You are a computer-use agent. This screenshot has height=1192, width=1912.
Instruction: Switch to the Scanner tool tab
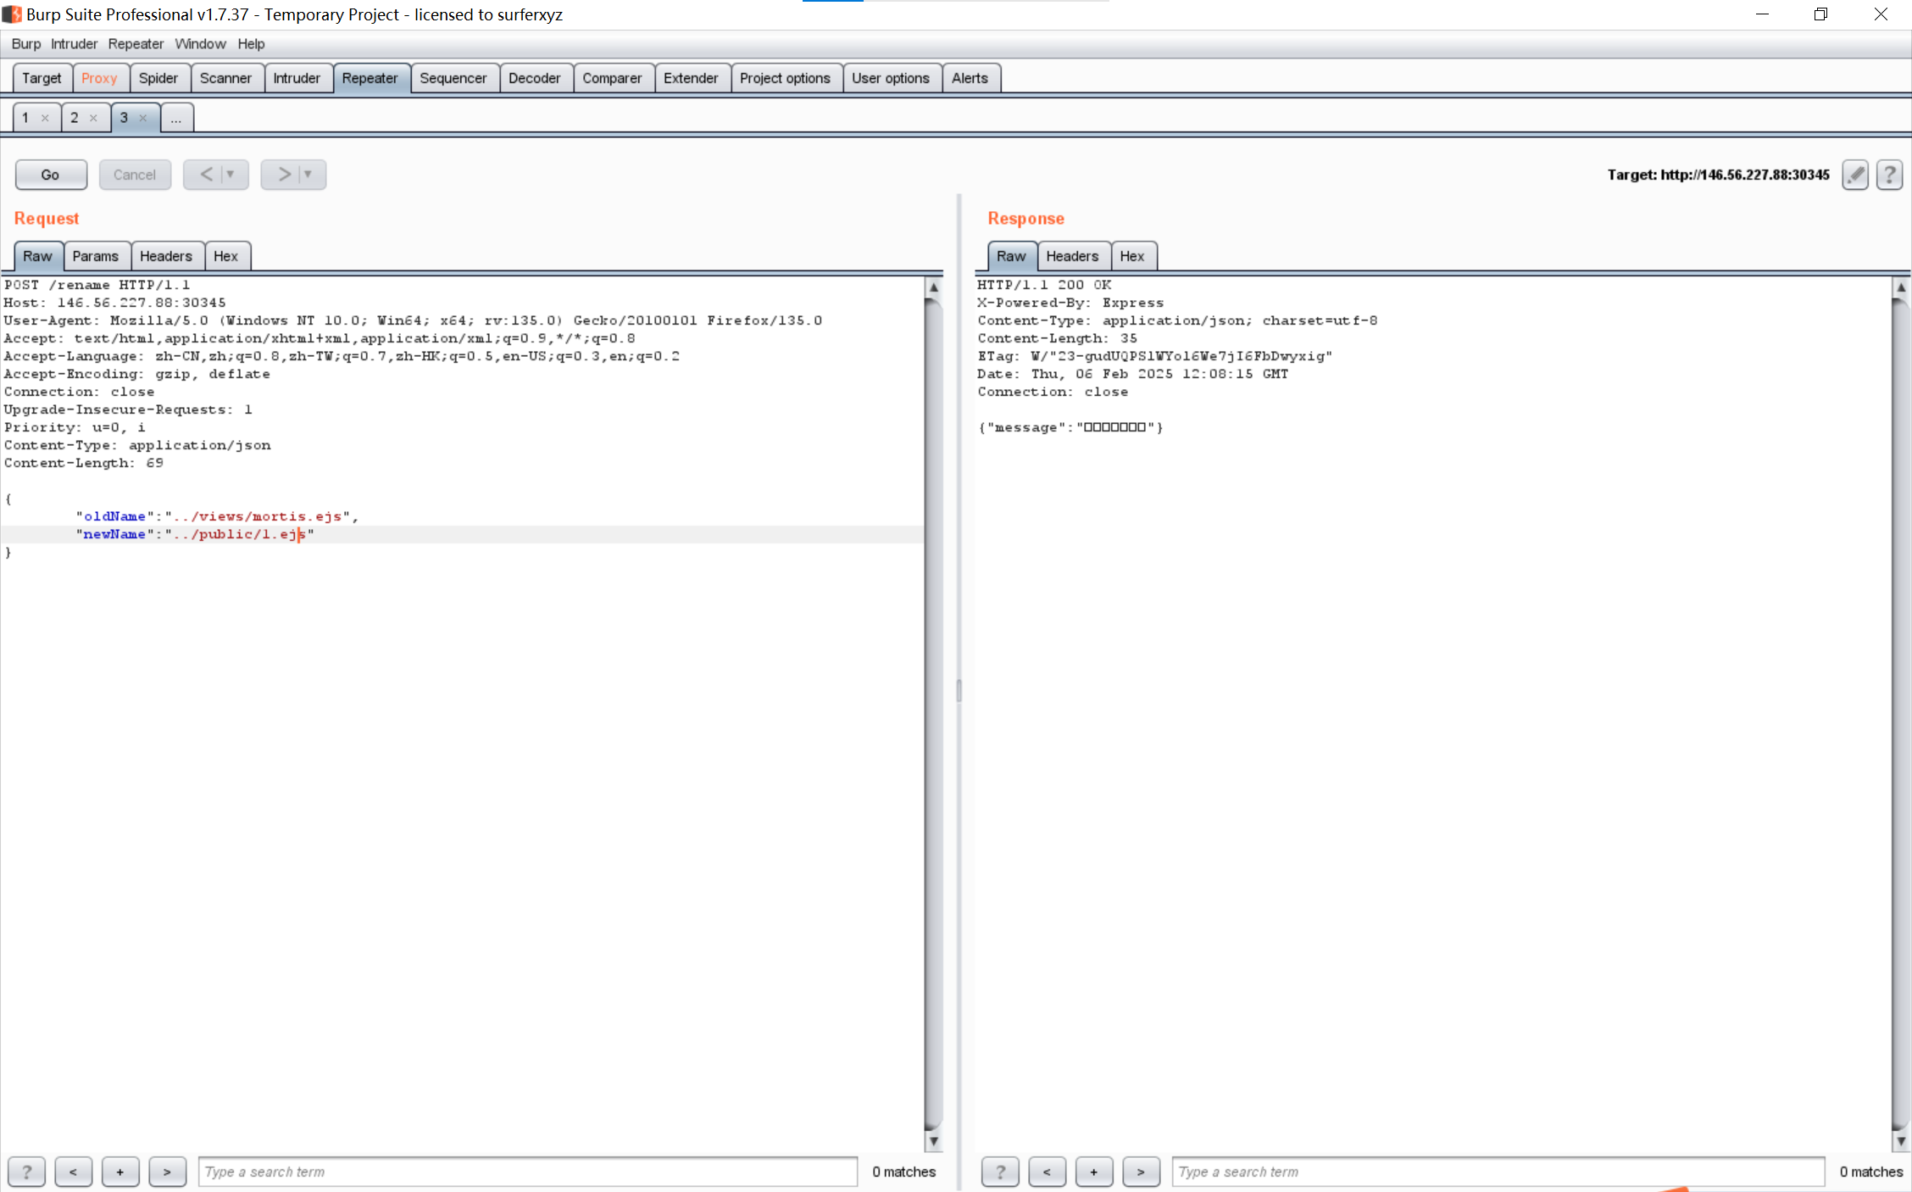[x=225, y=78]
